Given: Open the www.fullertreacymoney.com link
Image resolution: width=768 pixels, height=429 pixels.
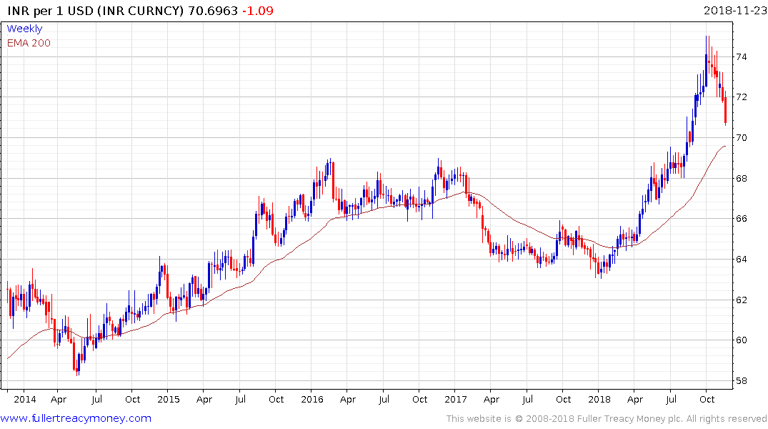Looking at the screenshot, I should pos(76,418).
